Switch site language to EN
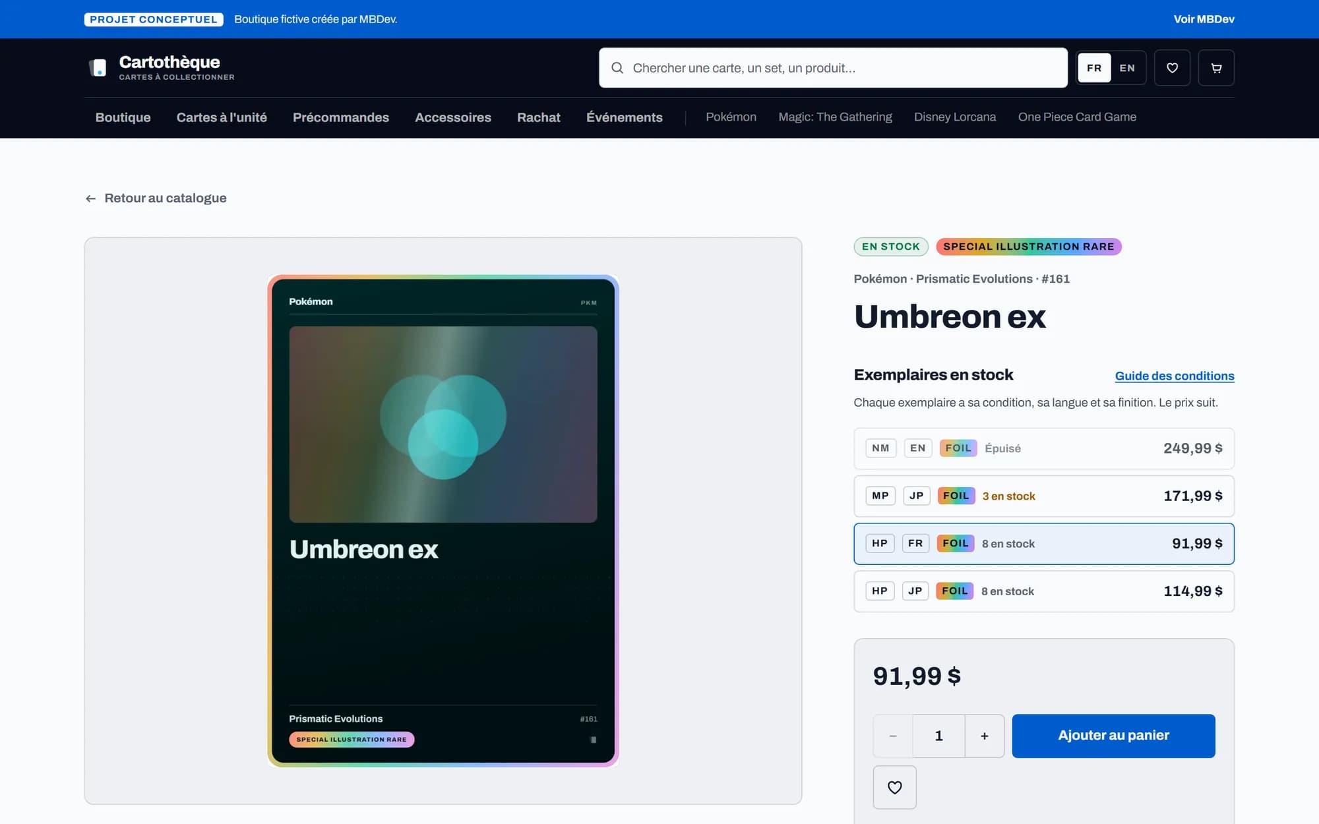Image resolution: width=1319 pixels, height=824 pixels. (x=1127, y=68)
